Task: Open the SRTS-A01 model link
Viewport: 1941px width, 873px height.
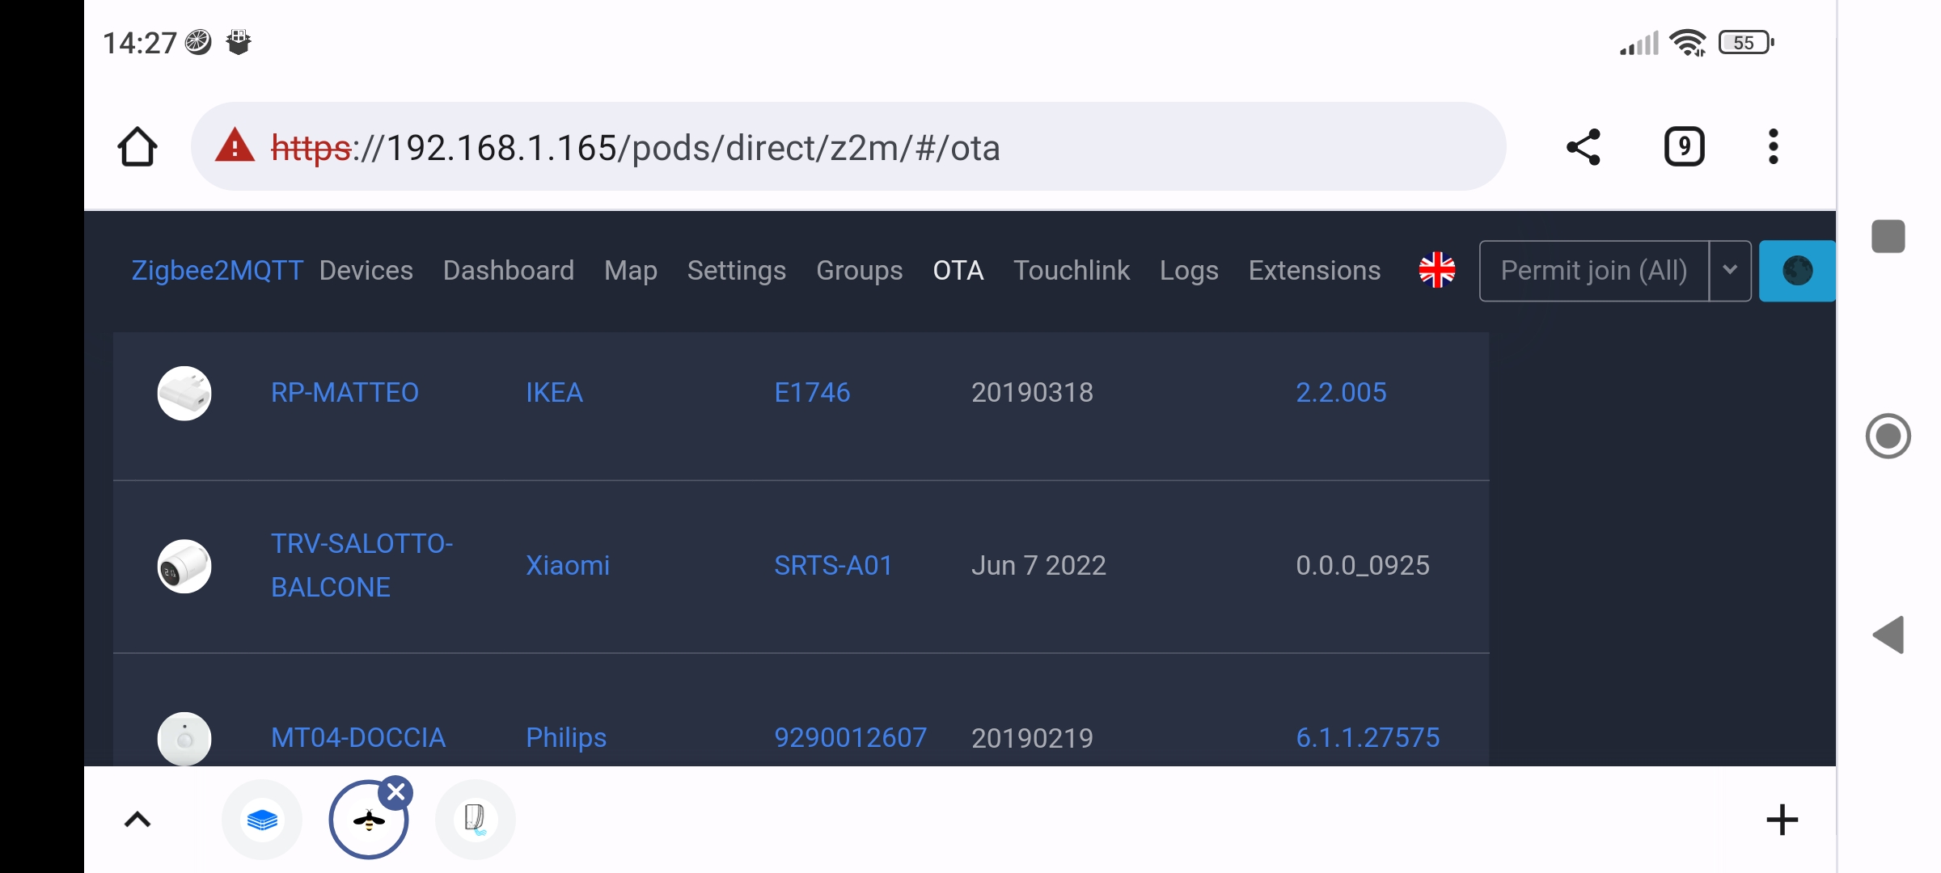Action: point(832,566)
